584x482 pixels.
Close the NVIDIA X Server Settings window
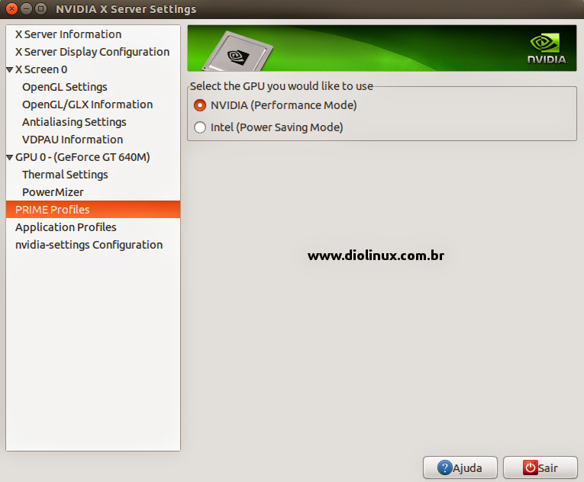coord(11,8)
